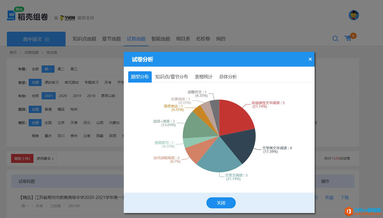The width and height of the screenshot is (383, 218).
Task: Click the user avatar icon
Action: pos(353,15)
